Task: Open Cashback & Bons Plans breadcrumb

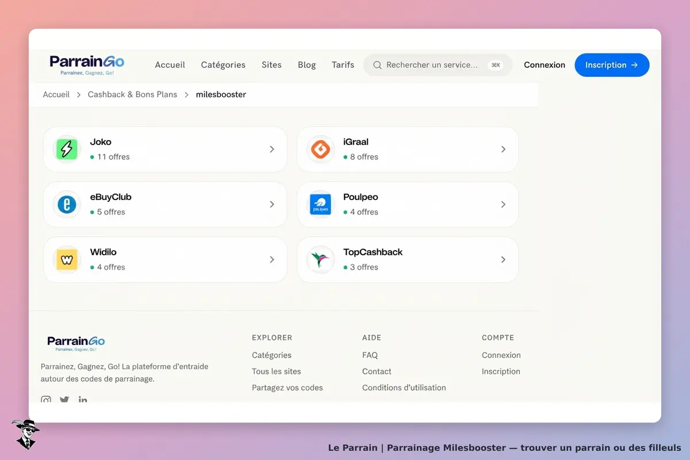Action: pyautogui.click(x=132, y=94)
